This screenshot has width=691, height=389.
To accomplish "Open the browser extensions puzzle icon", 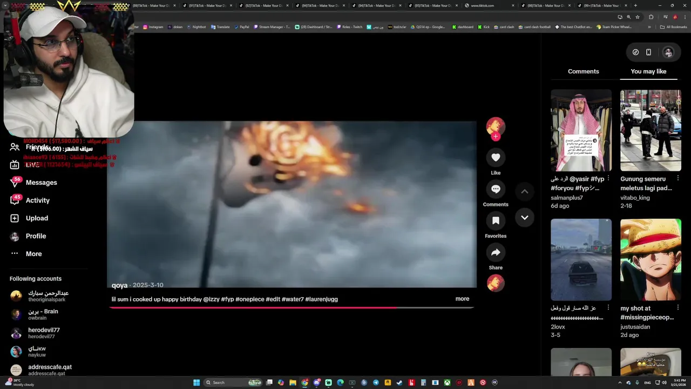I will coord(652,17).
